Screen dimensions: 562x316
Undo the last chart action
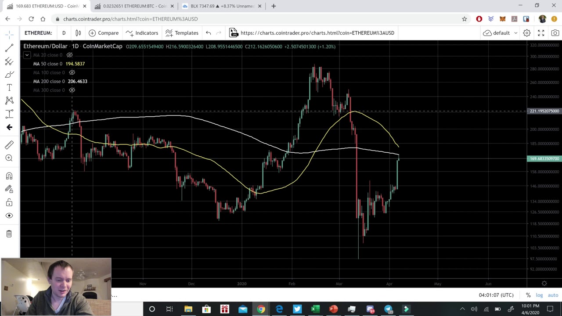(209, 33)
